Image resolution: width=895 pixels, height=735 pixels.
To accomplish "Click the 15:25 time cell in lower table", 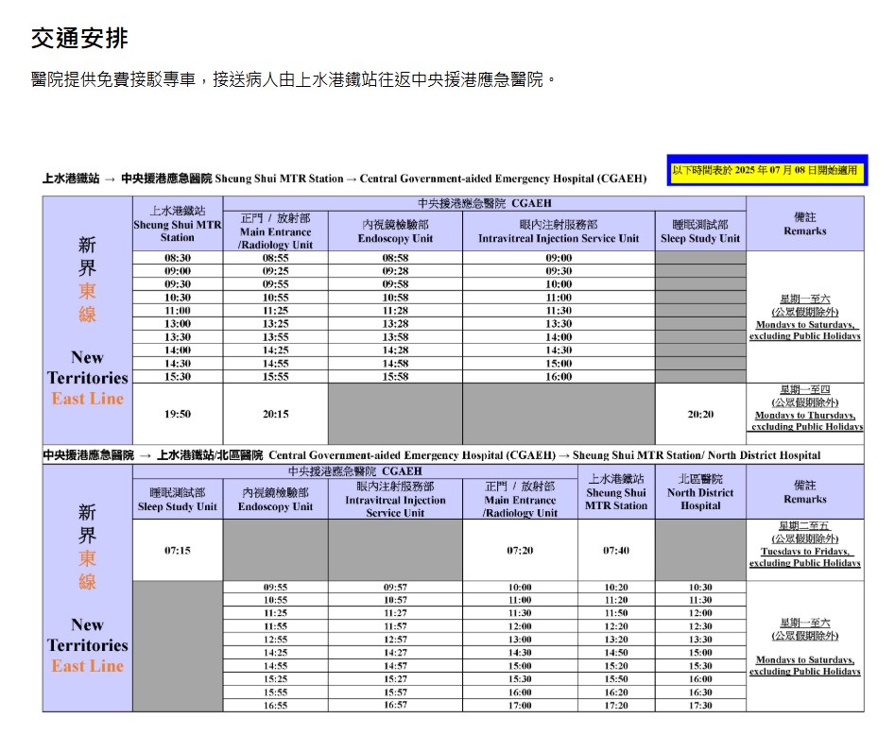I will [x=275, y=679].
